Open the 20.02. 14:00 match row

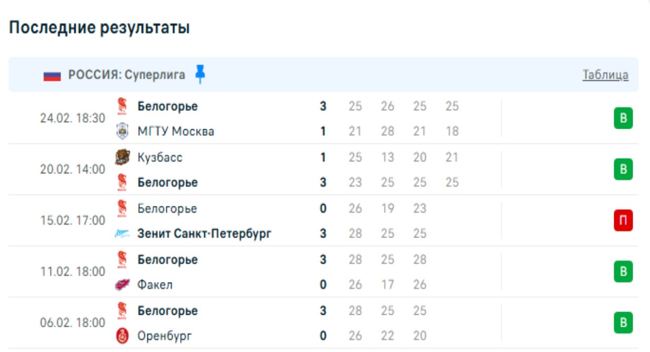pyautogui.click(x=73, y=169)
